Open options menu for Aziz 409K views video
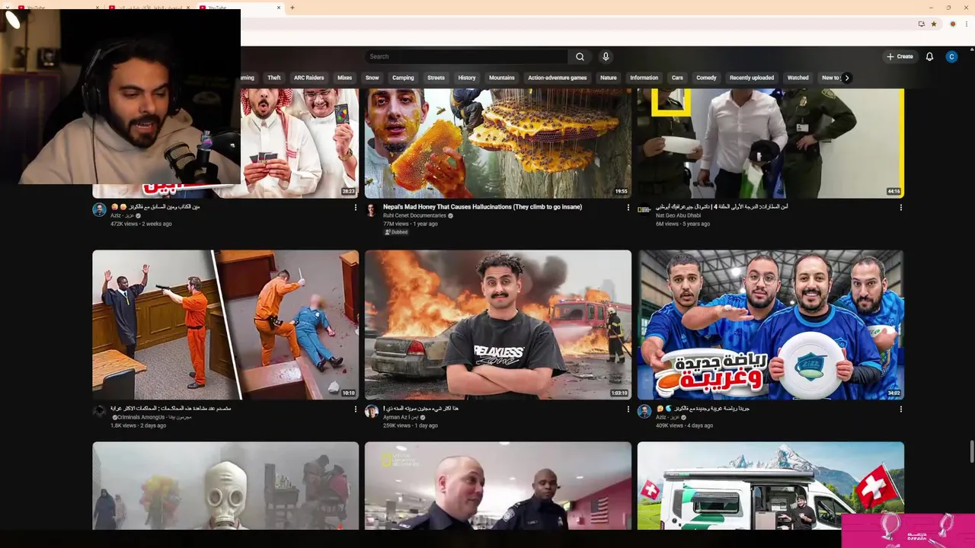The height and width of the screenshot is (548, 975). pos(900,409)
